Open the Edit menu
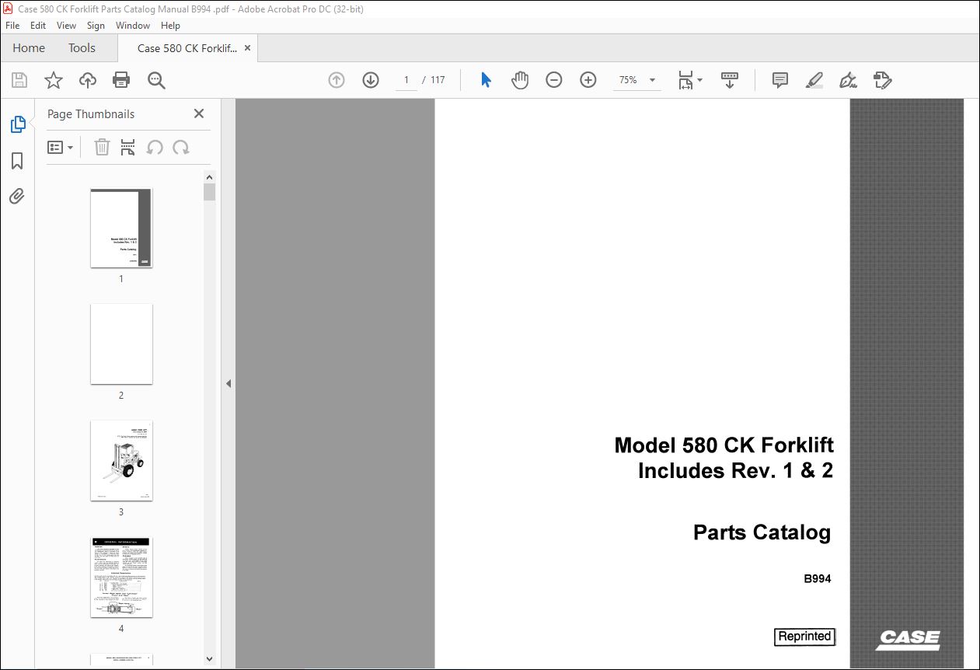This screenshot has height=670, width=980. 38,26
